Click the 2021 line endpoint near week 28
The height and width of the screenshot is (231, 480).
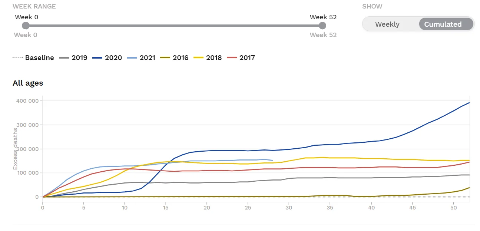click(272, 161)
